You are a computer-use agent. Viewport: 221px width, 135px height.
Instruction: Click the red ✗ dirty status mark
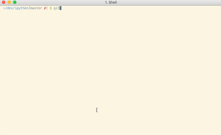pyautogui.click(x=45, y=8)
